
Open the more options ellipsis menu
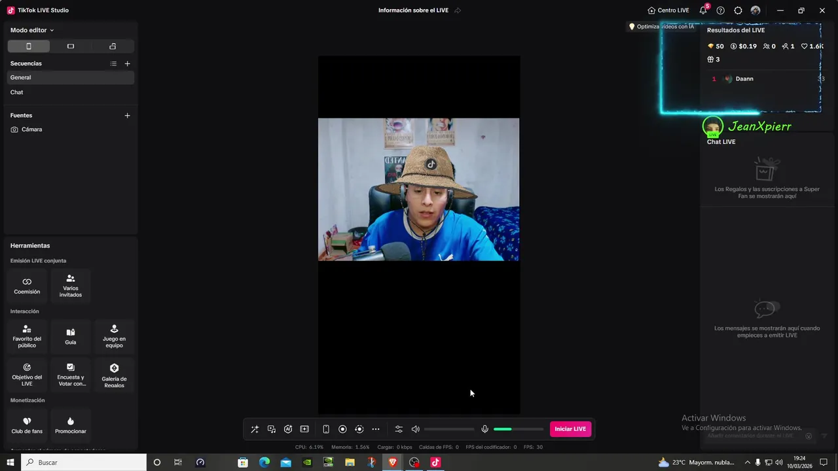(x=376, y=429)
